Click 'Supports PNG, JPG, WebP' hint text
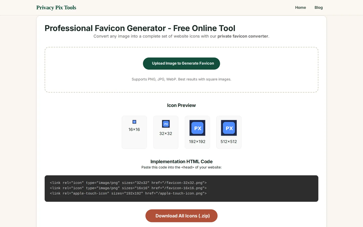The width and height of the screenshot is (363, 227). click(x=181, y=79)
